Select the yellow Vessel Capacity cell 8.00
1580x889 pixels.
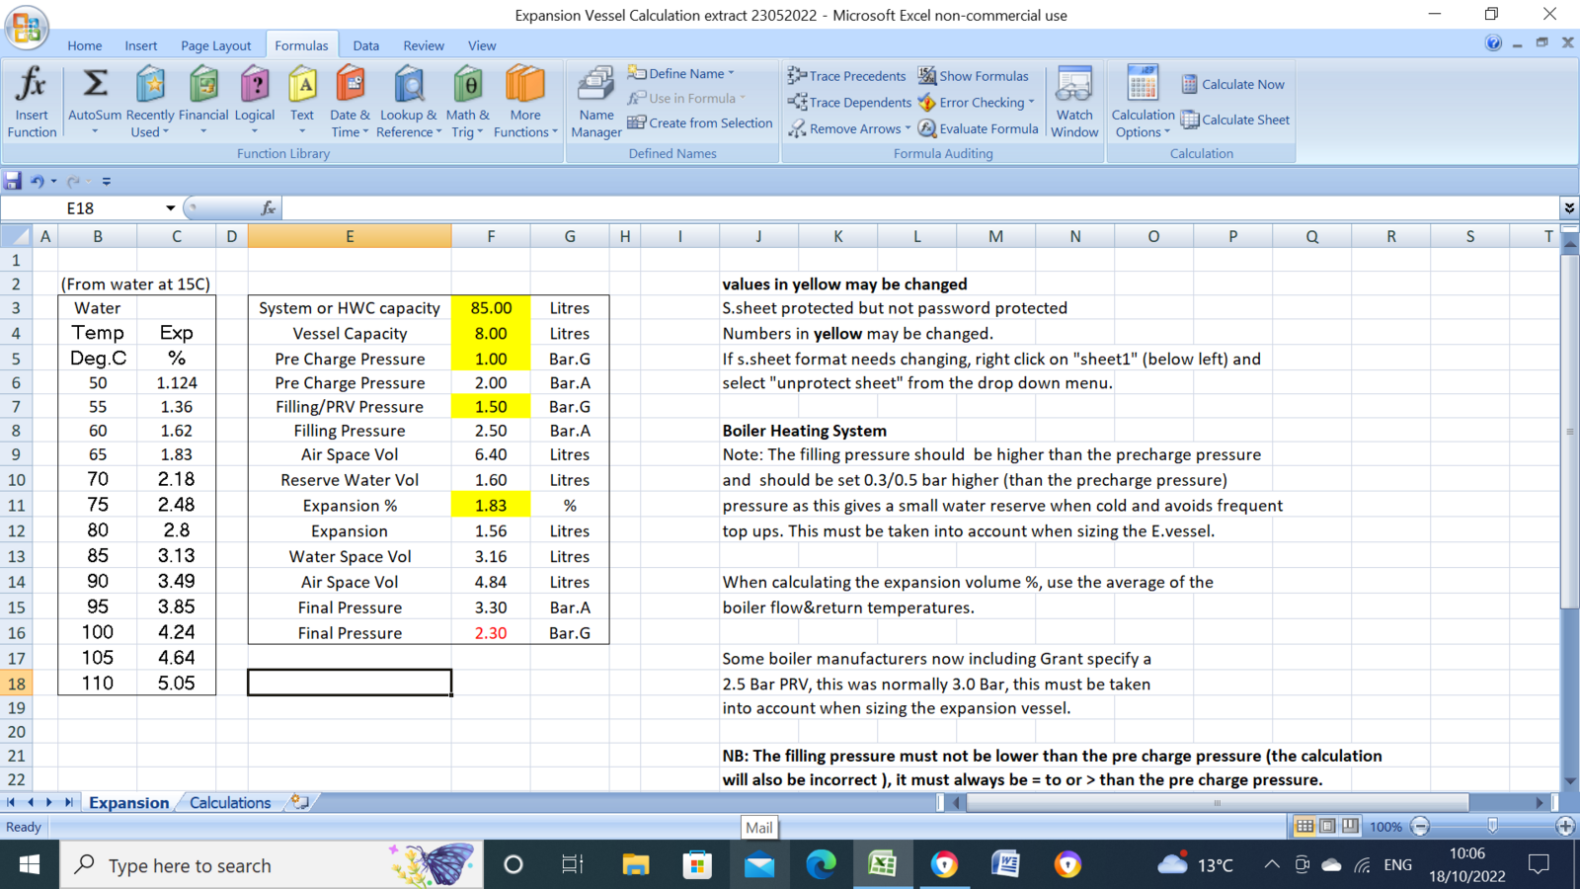click(491, 334)
